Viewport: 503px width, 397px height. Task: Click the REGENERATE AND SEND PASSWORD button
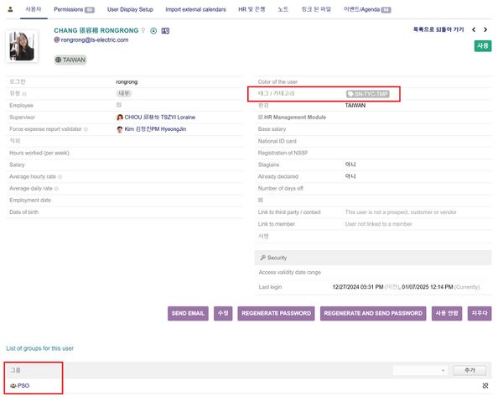pyautogui.click(x=373, y=313)
